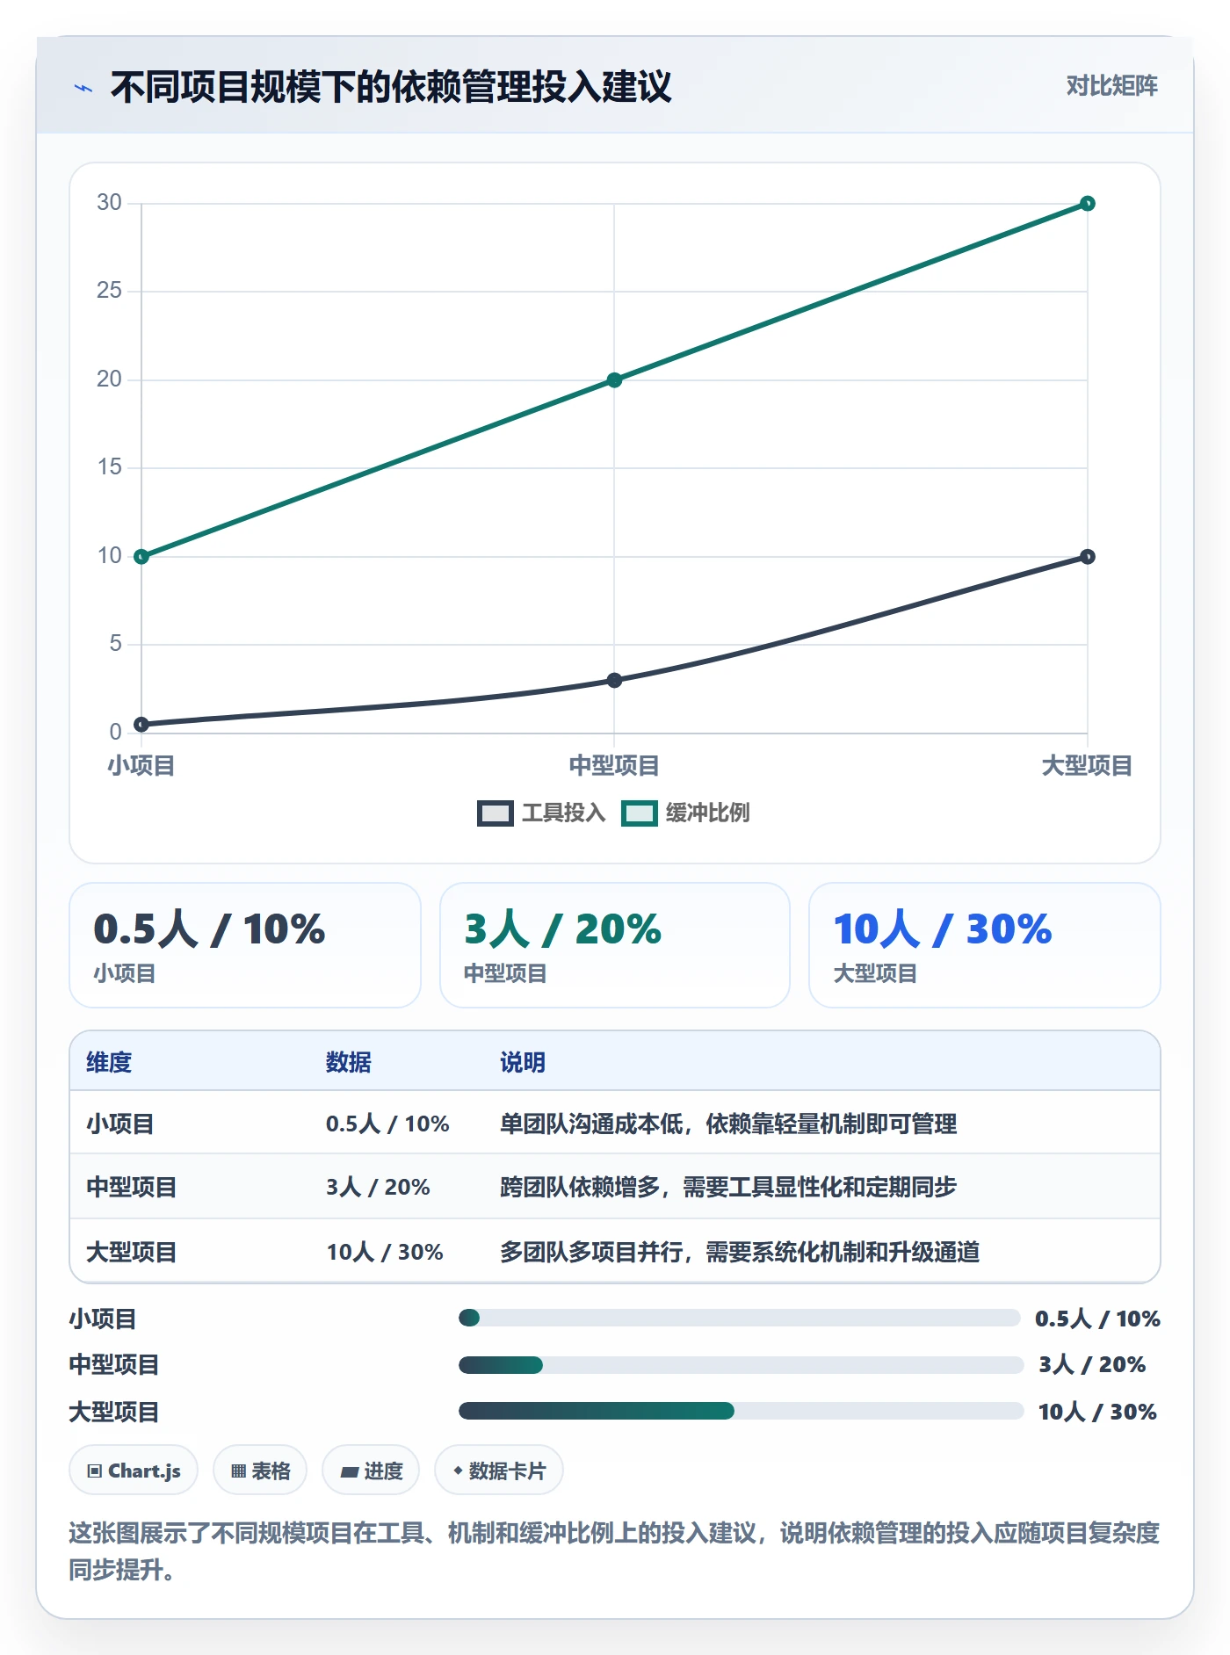1230x1655 pixels.
Task: Select the 10人 / 30% data card
Action: pyautogui.click(x=985, y=945)
